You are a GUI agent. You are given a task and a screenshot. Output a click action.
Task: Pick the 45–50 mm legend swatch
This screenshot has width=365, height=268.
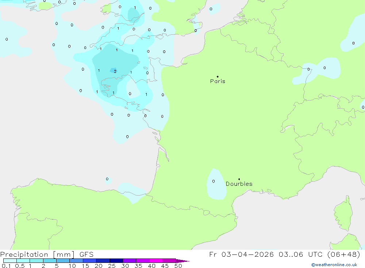pyautogui.click(x=169, y=261)
